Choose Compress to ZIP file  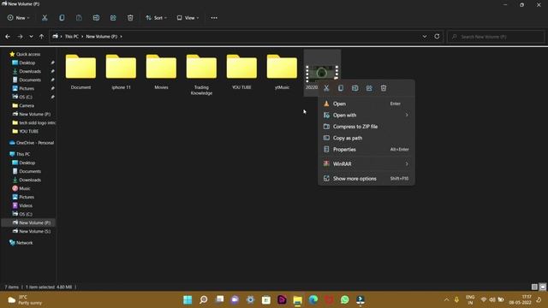pos(366,127)
